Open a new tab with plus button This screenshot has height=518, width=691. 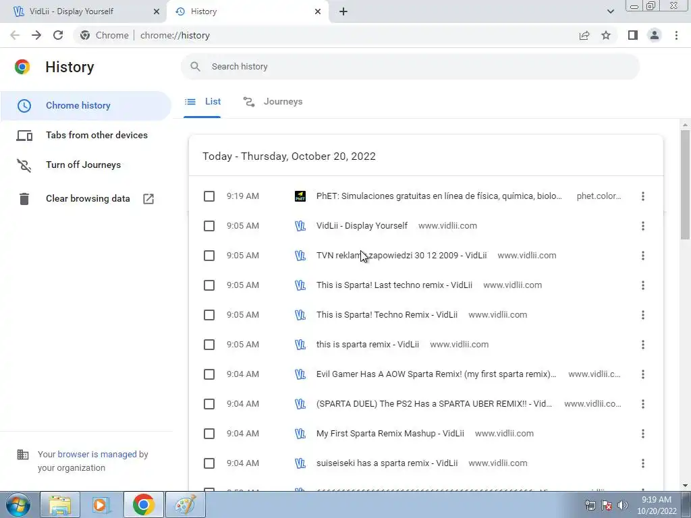click(343, 11)
